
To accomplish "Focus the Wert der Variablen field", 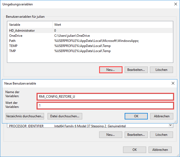I will coord(105,105).
